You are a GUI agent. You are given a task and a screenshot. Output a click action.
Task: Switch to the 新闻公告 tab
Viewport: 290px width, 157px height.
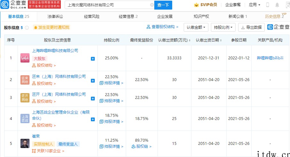pyautogui.click(x=238, y=16)
